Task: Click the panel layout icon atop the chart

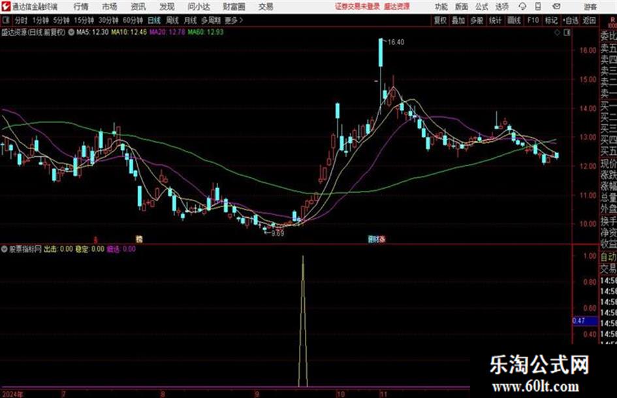Action: pos(567,33)
